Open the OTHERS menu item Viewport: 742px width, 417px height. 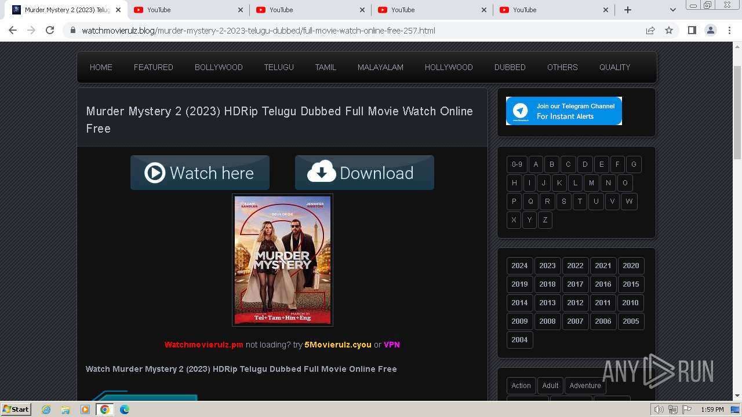[562, 67]
